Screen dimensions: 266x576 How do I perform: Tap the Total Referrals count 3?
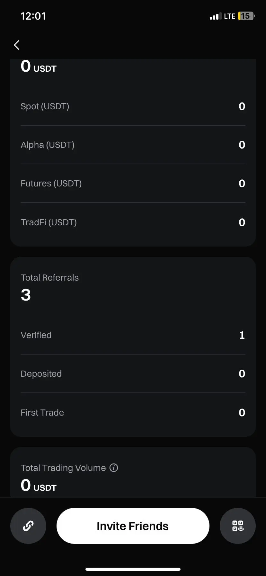(x=26, y=295)
